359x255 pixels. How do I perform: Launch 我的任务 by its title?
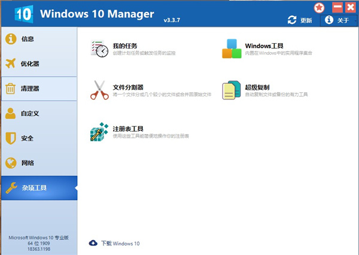pyautogui.click(x=125, y=46)
